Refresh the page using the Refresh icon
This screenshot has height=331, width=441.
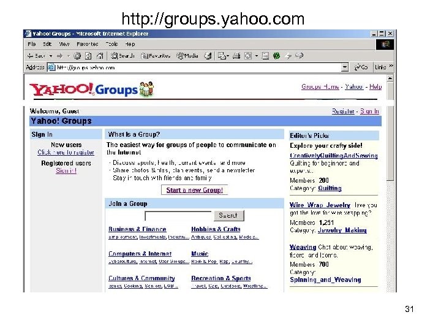coord(88,56)
